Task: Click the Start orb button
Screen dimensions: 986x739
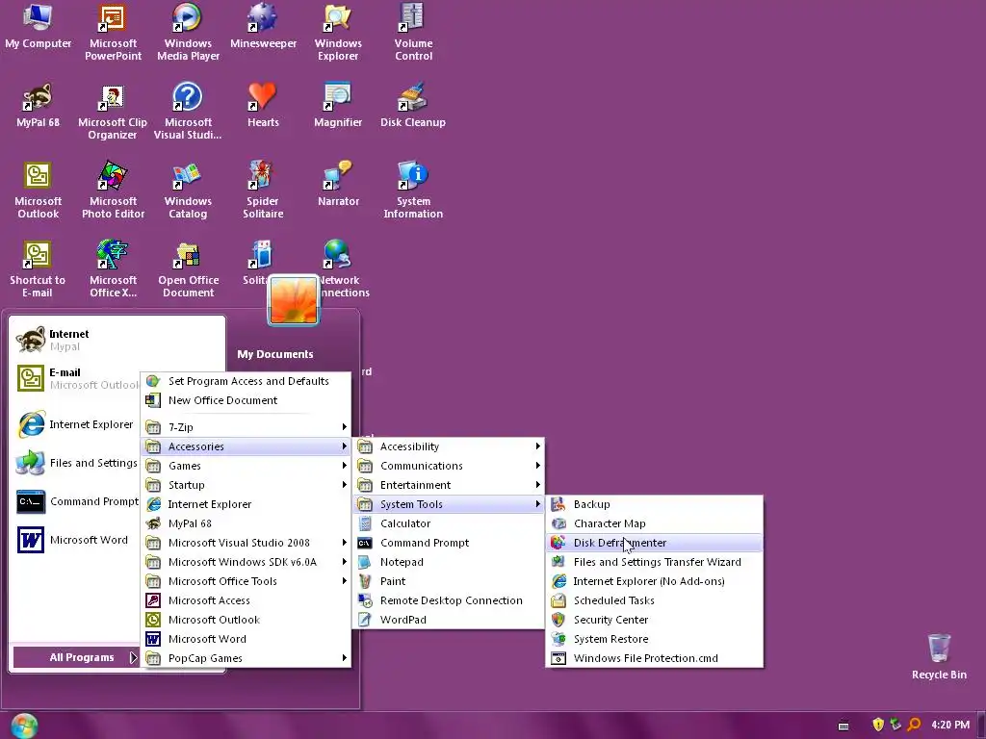Action: pos(24,726)
